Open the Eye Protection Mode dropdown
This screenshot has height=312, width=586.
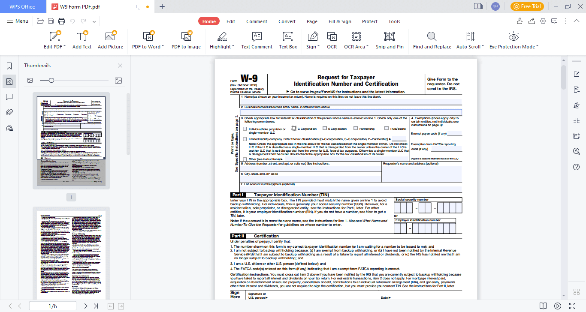coord(537,46)
